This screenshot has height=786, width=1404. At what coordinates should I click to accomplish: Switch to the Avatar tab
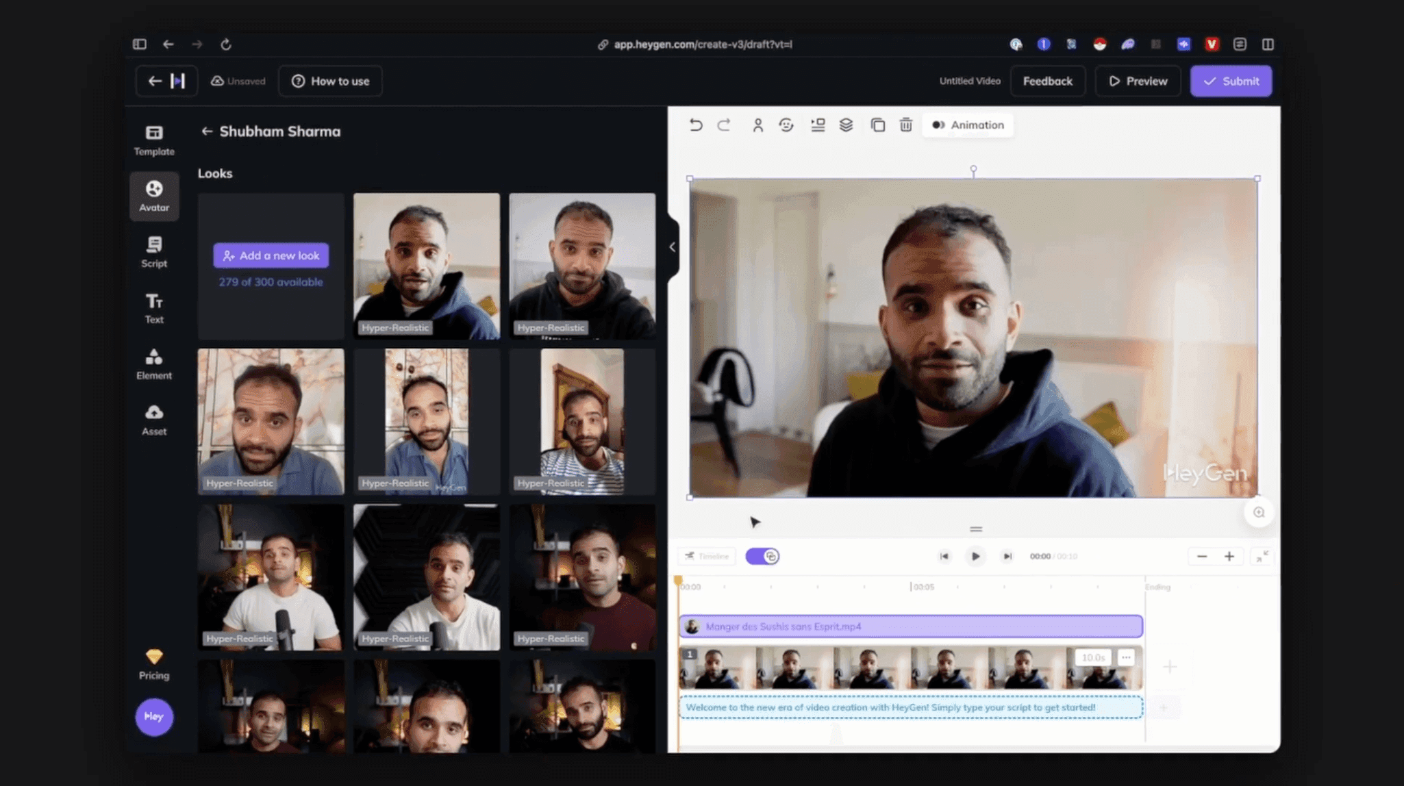tap(153, 196)
